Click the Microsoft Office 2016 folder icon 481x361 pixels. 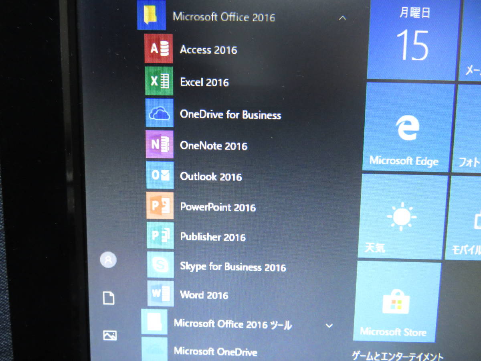152,15
